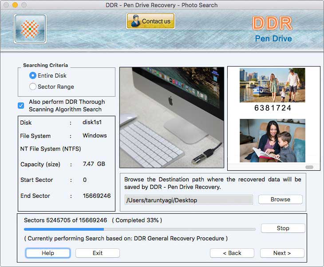Click the Sectors 5245705 of 15669246 status text

pos(66,220)
